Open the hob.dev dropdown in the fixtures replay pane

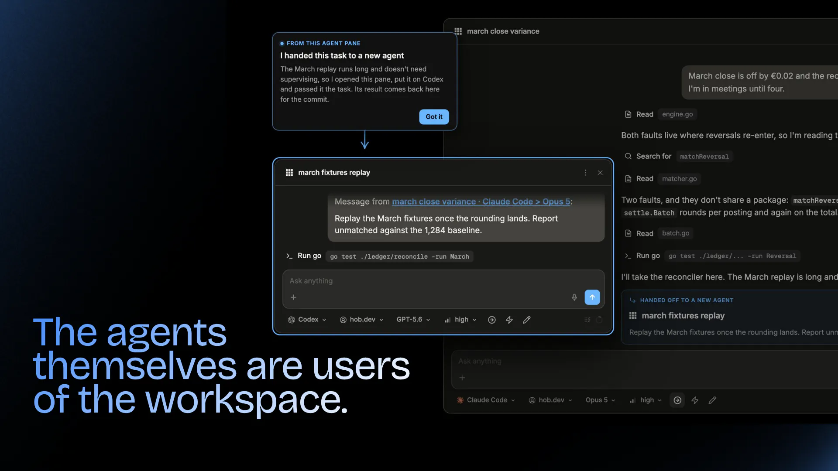(361, 320)
